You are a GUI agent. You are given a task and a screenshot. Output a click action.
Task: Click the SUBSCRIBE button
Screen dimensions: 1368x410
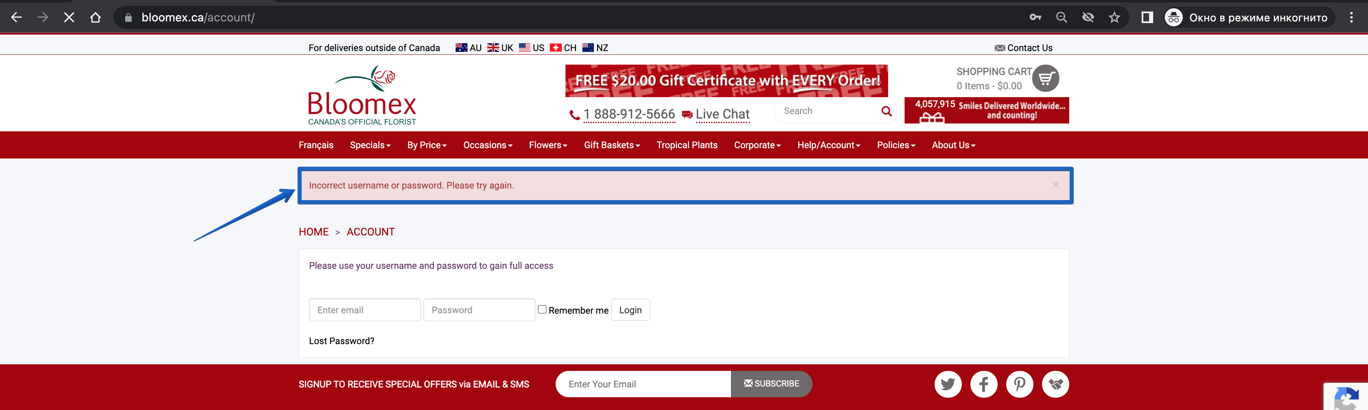771,384
